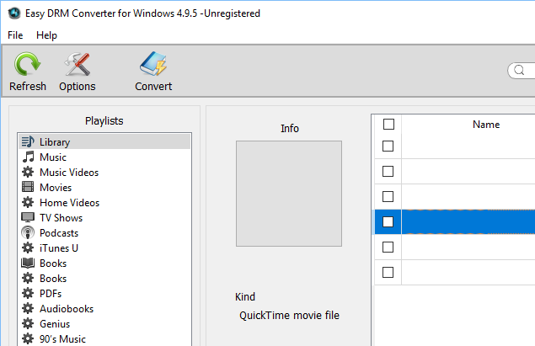Toggle the select-all checkbox beside Name header
Image resolution: width=535 pixels, height=346 pixels.
388,124
